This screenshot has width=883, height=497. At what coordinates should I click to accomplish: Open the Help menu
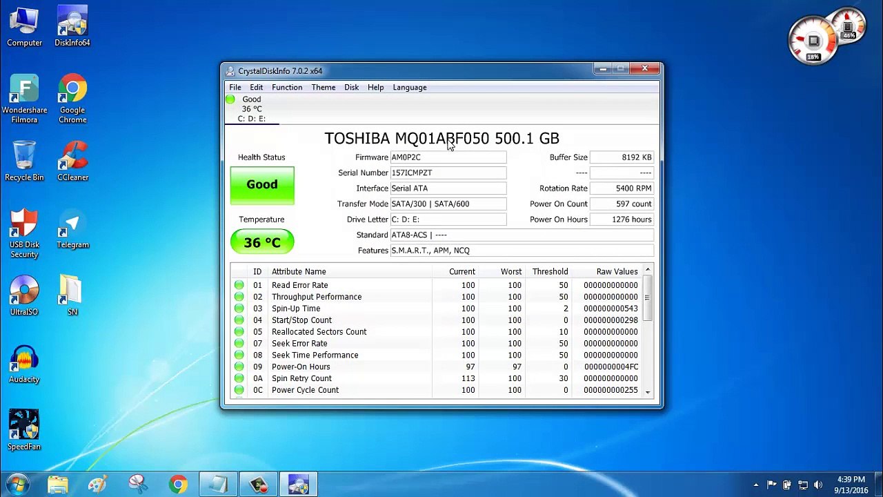point(375,88)
